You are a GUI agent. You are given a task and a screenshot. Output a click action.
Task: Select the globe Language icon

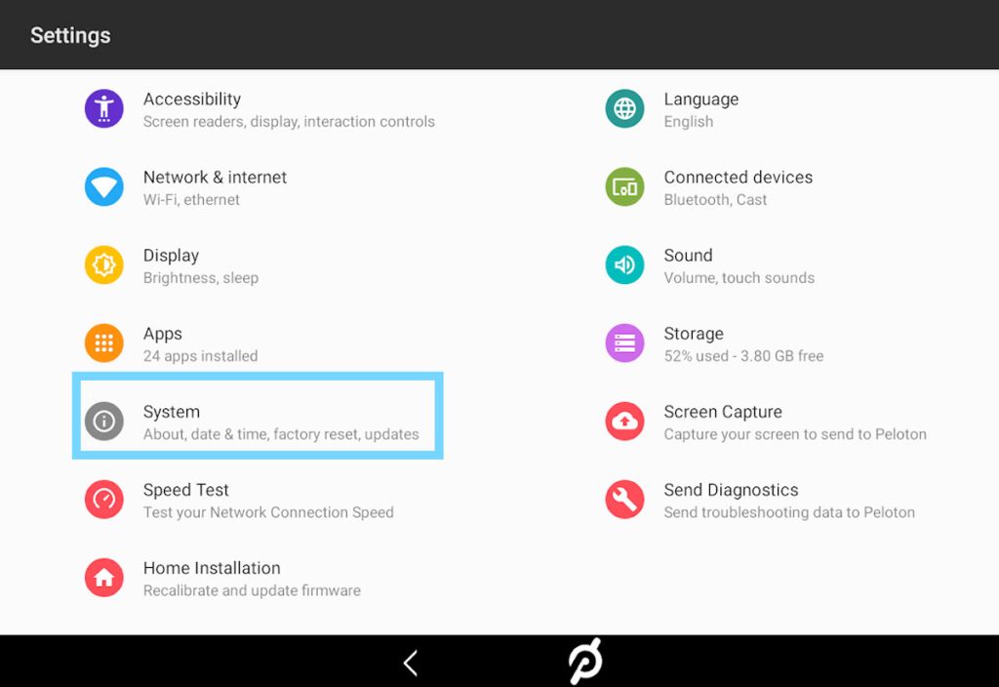point(624,109)
